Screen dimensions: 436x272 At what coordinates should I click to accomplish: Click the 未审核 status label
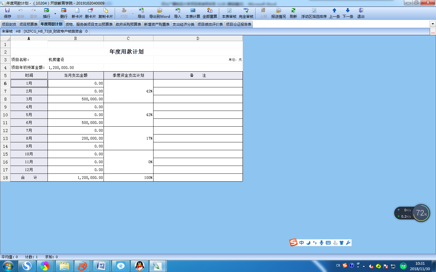[7, 31]
